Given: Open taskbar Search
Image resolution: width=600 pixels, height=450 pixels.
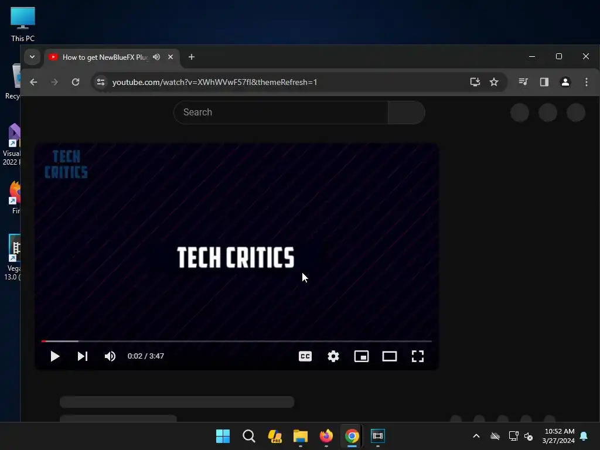Looking at the screenshot, I should pyautogui.click(x=248, y=436).
